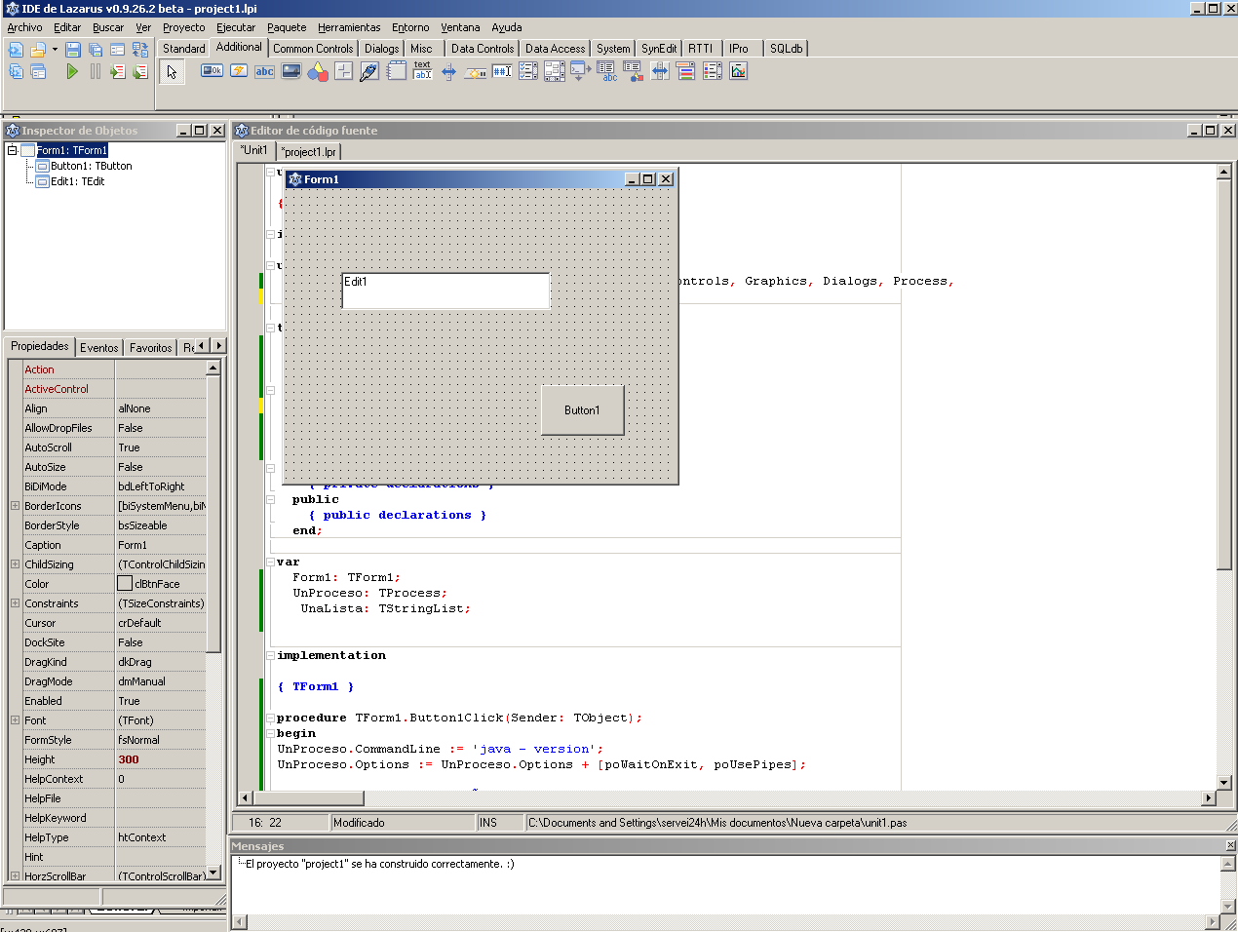Expand the BorderIcons property
Image resolution: width=1238 pixels, height=932 pixels.
[x=15, y=505]
